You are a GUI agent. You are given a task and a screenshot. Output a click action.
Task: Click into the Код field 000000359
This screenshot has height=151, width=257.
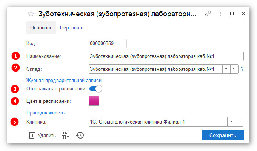pyautogui.click(x=108, y=44)
